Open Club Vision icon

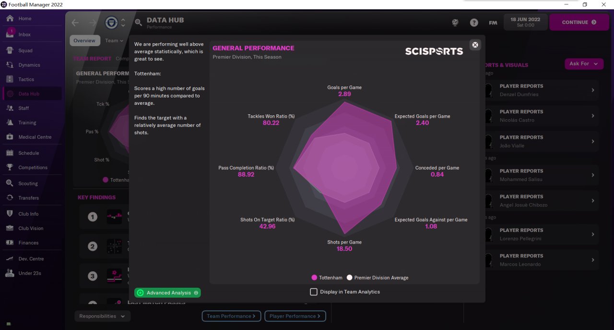click(10, 228)
